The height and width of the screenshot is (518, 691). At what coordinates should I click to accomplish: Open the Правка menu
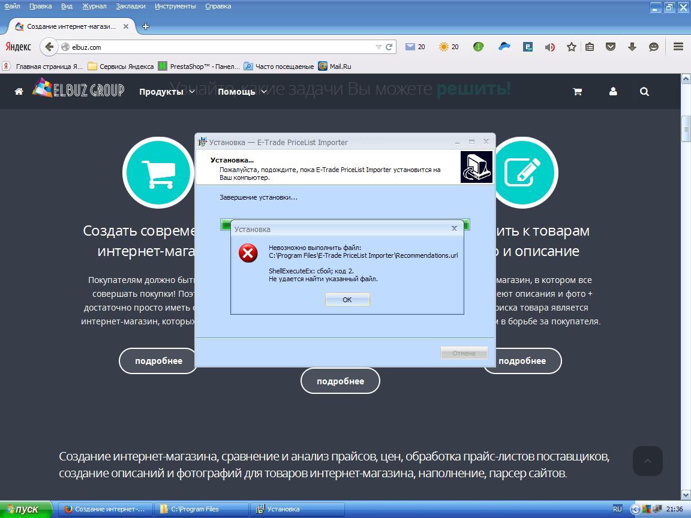pyautogui.click(x=41, y=6)
